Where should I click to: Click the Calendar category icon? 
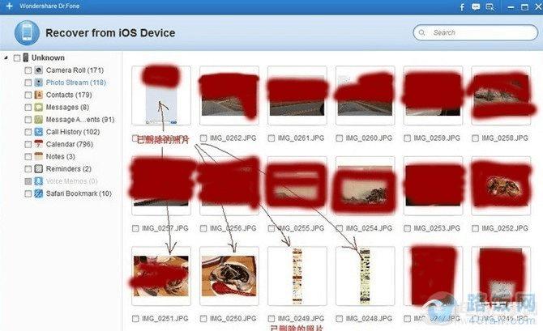39,144
